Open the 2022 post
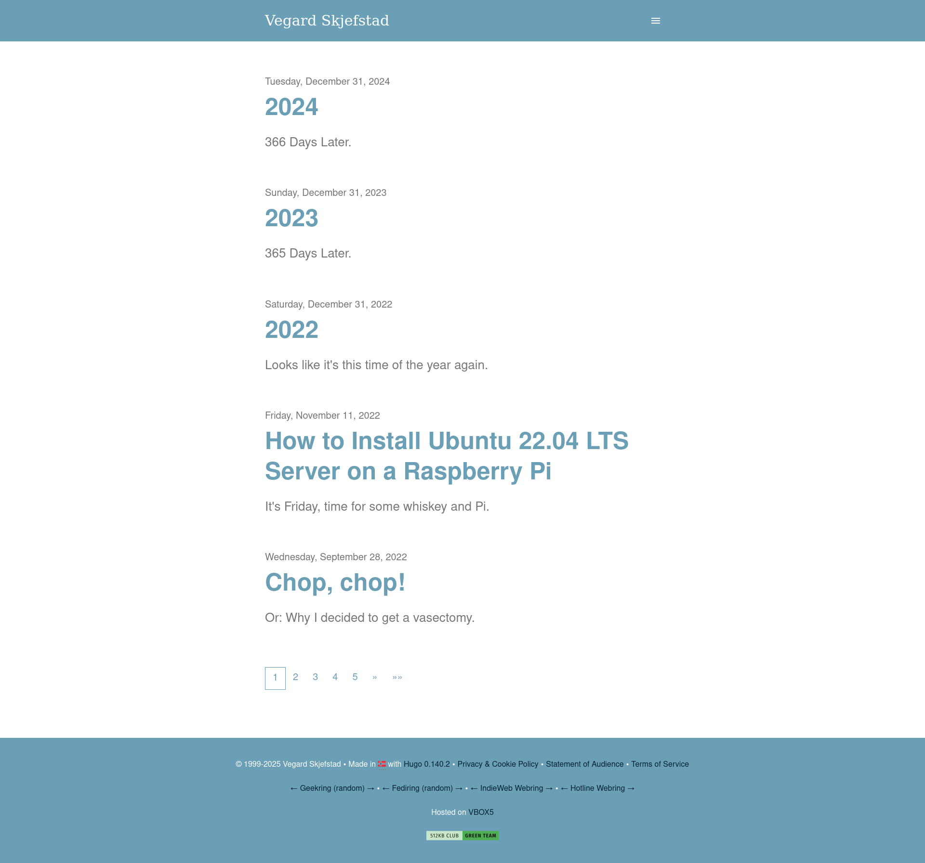The width and height of the screenshot is (925, 863). pos(291,330)
